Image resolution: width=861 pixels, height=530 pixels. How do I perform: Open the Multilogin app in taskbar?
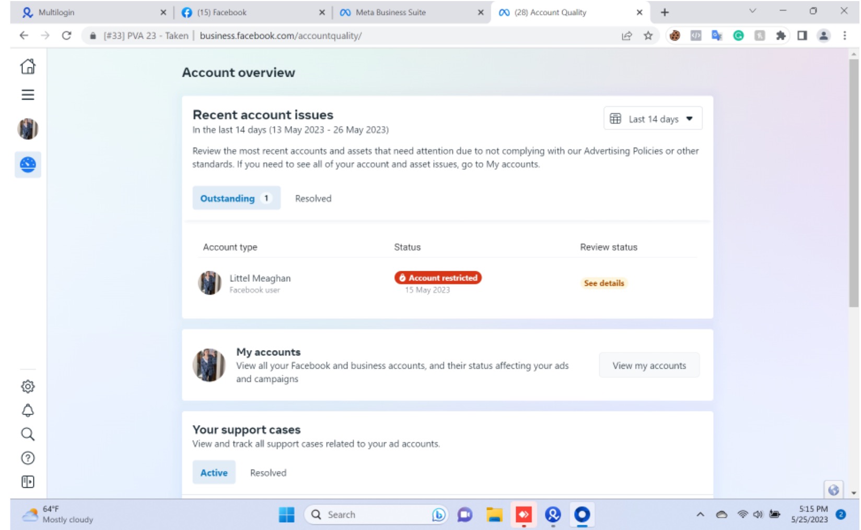click(553, 514)
